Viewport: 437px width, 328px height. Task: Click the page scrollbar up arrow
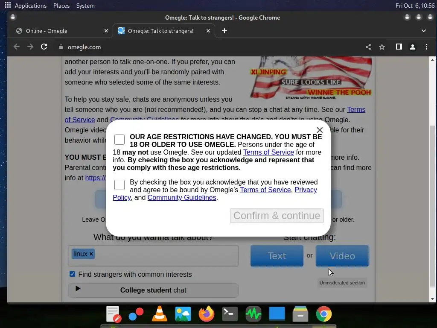tap(433, 60)
